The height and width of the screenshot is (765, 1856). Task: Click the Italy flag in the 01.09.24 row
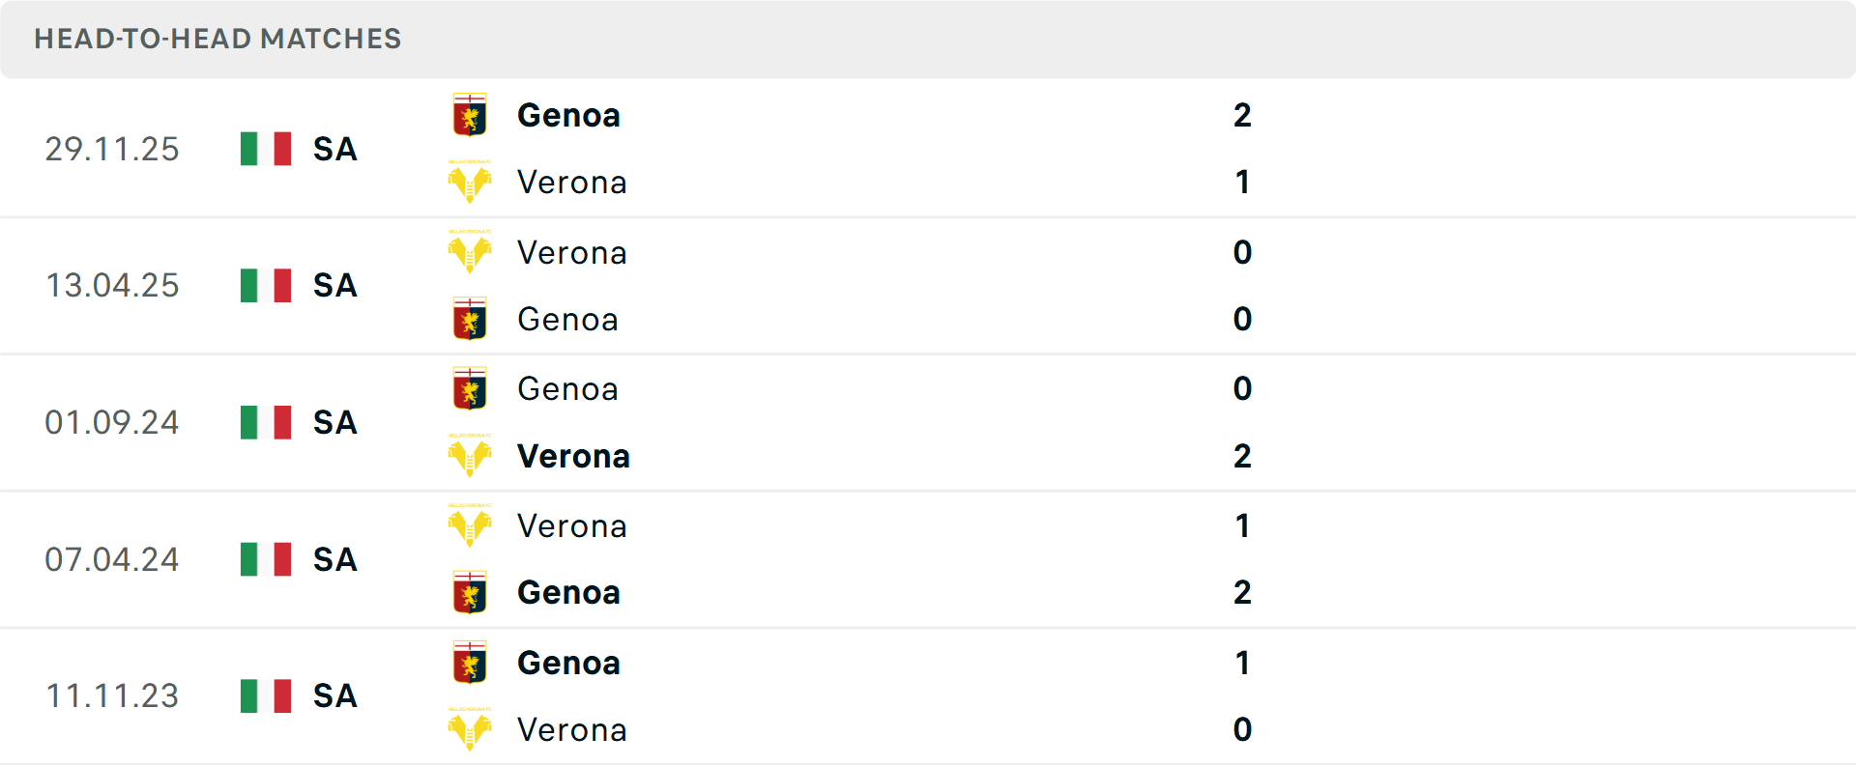click(265, 422)
